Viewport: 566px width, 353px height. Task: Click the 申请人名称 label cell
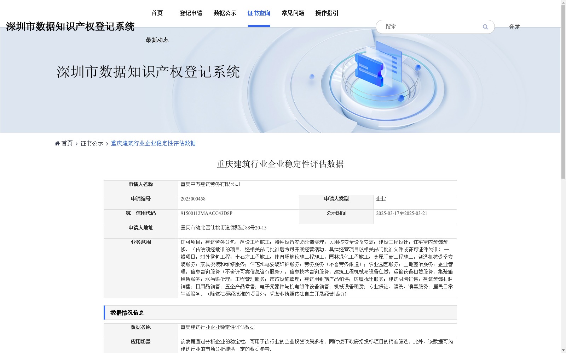141,188
